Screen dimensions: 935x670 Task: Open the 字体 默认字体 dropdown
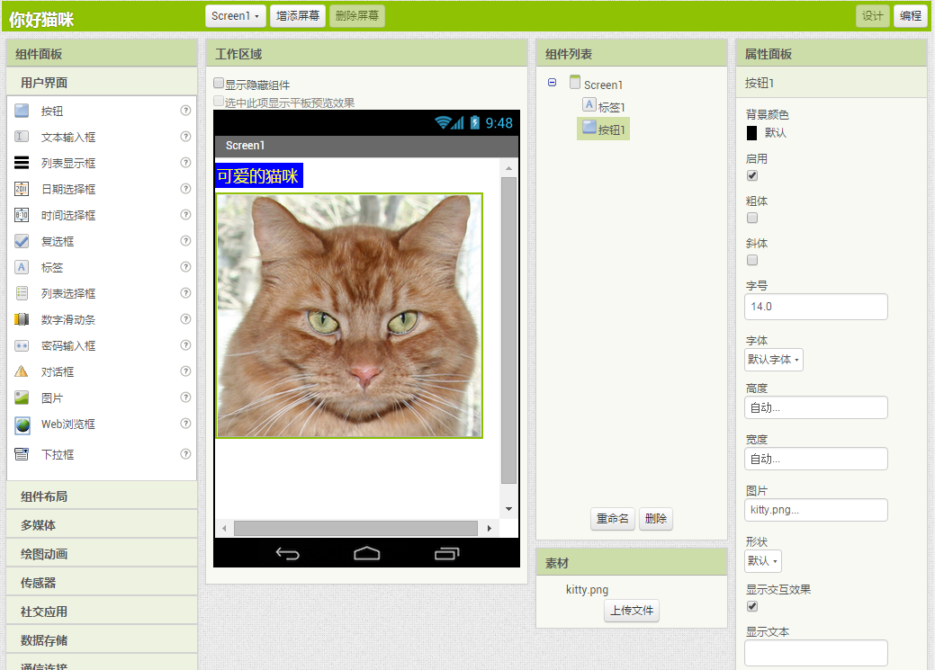774,360
